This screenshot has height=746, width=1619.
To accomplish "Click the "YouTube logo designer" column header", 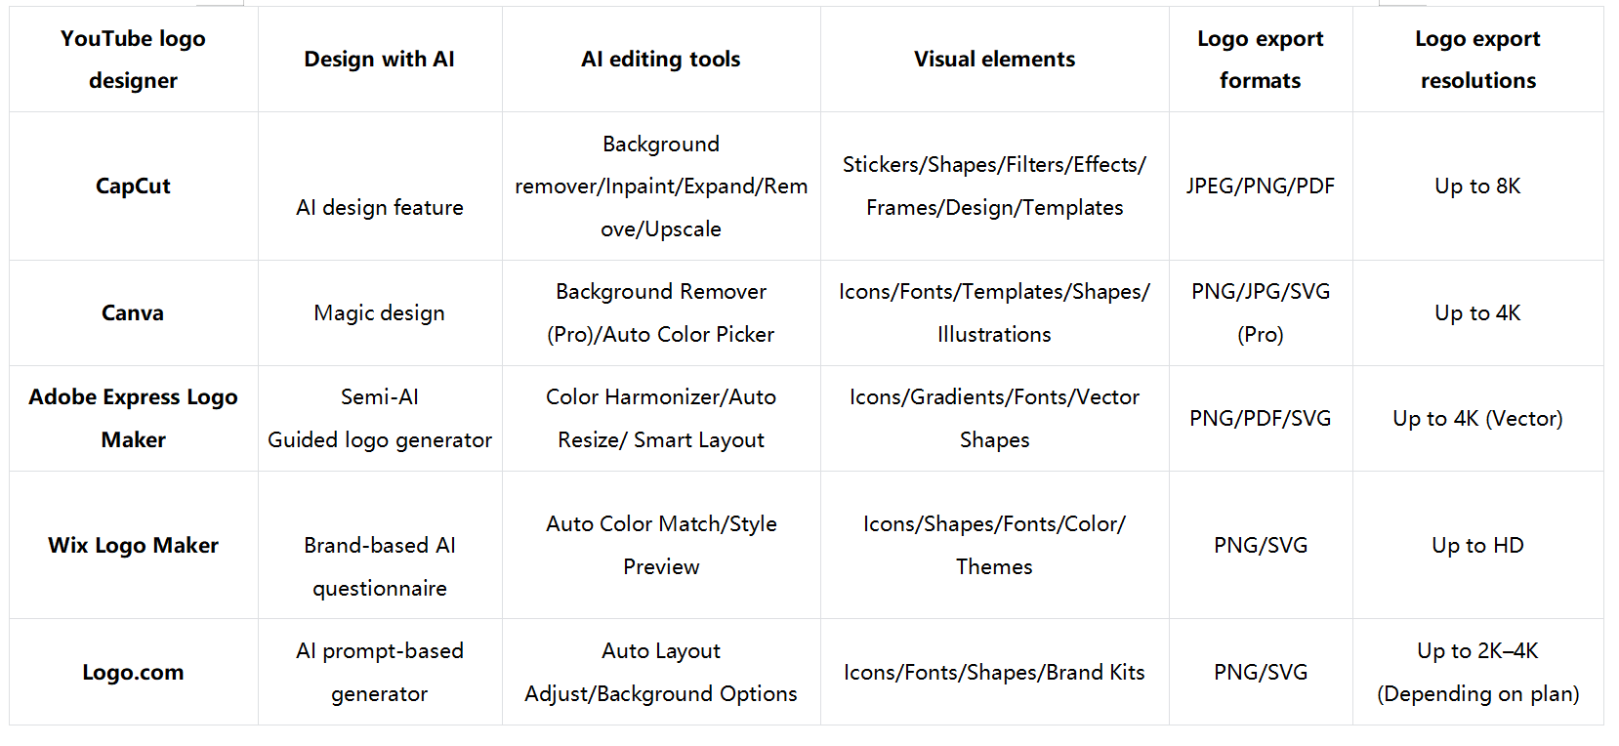I will click(133, 60).
